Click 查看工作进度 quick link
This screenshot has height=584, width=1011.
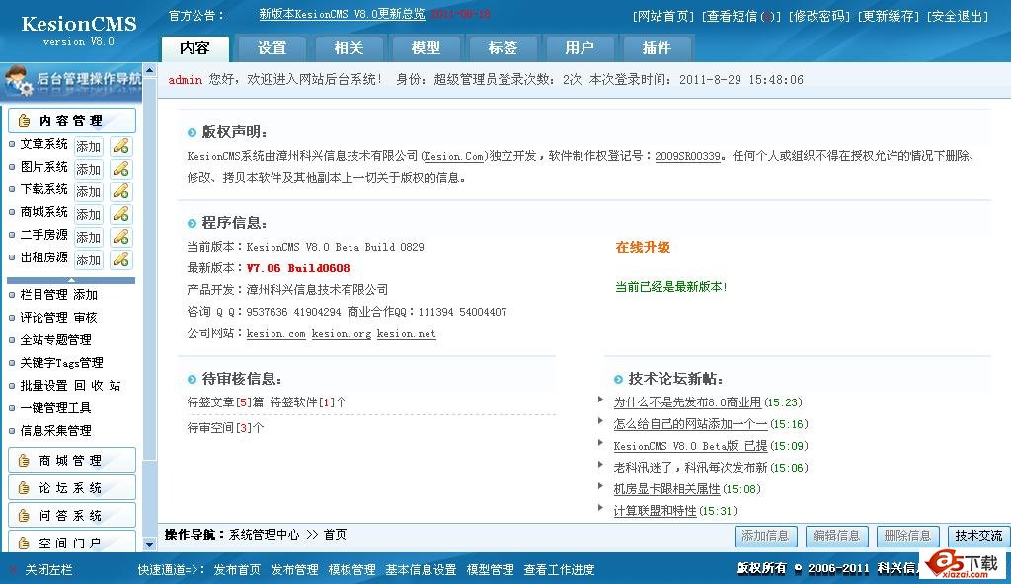point(559,570)
